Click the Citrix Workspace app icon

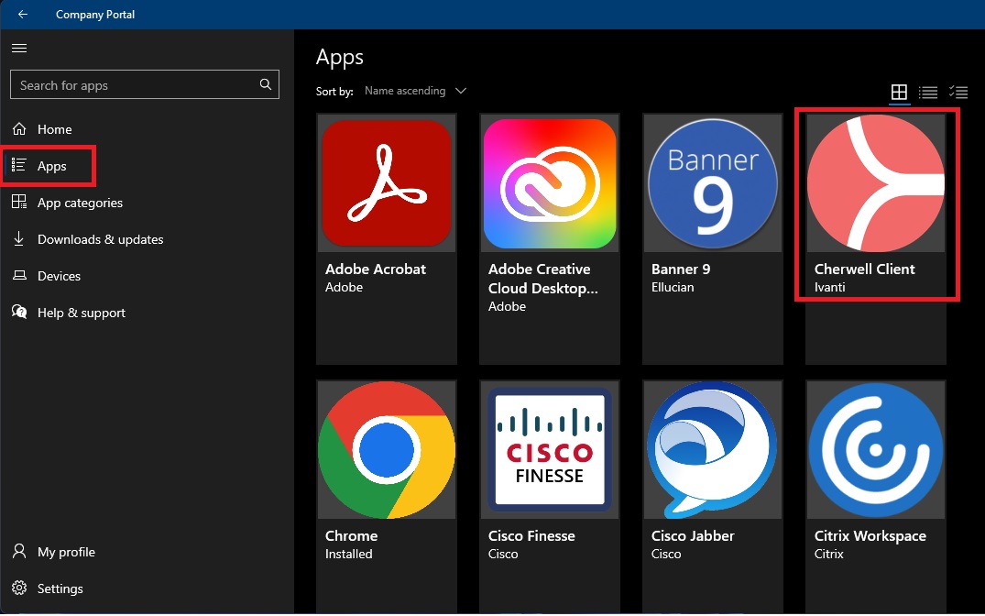(x=875, y=451)
